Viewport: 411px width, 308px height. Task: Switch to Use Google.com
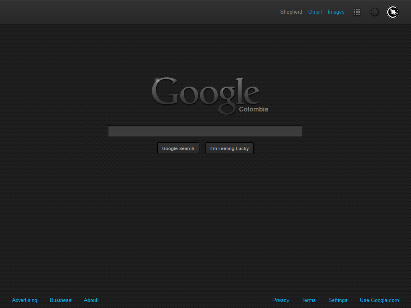pyautogui.click(x=379, y=300)
